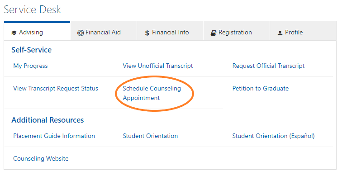Open the Petition to Graduate link
Viewport: 342px width, 176px height.
[261, 89]
